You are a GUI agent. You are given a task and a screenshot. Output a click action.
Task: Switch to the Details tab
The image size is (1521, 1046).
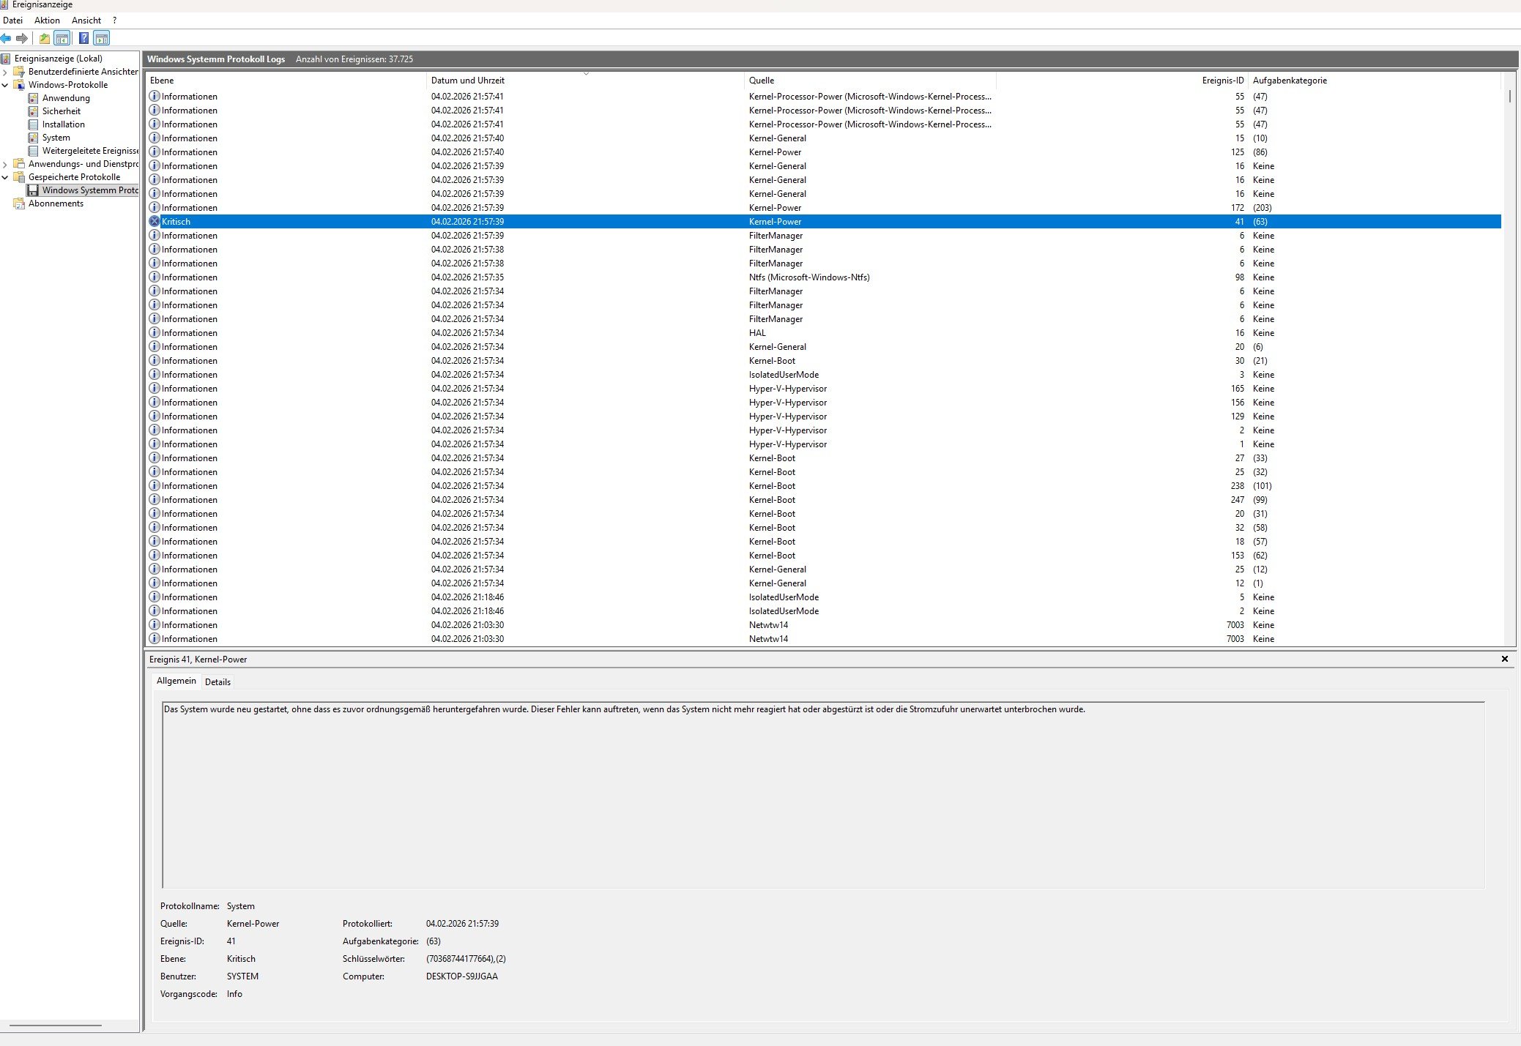(x=217, y=681)
